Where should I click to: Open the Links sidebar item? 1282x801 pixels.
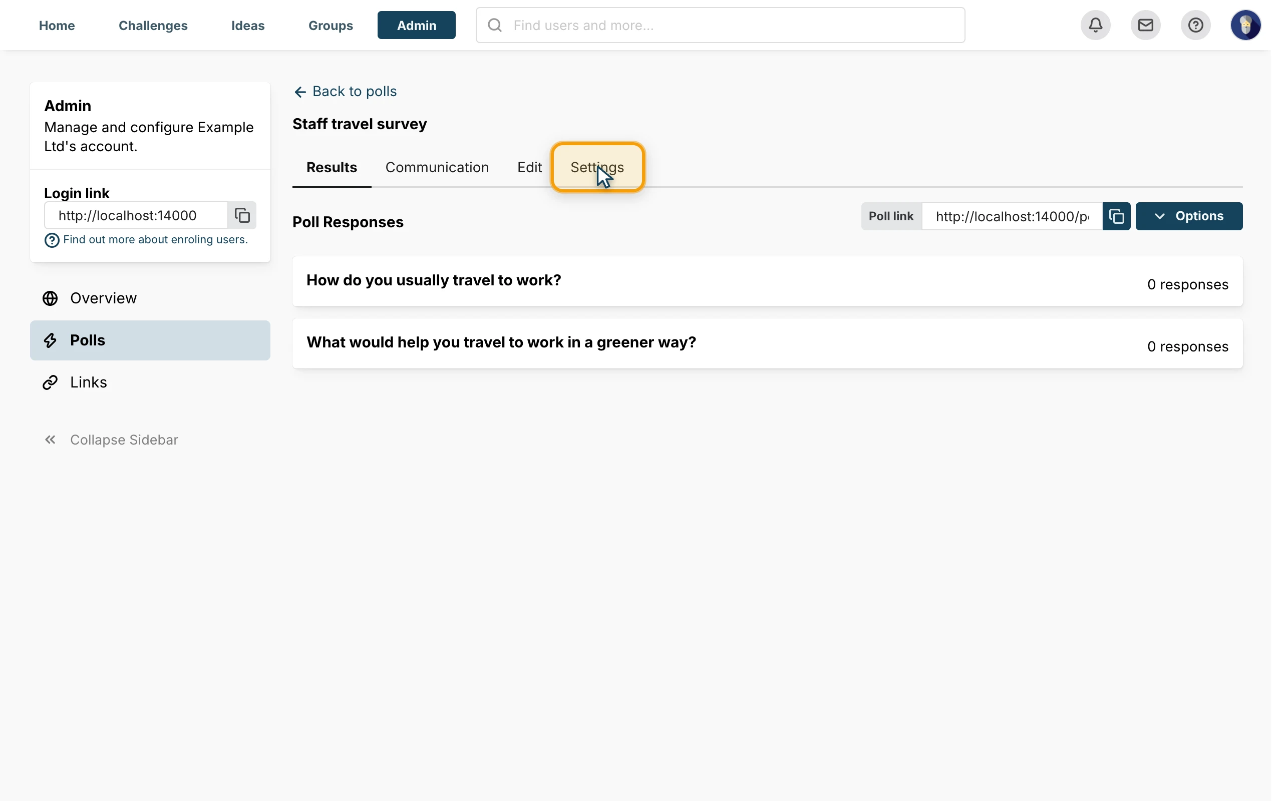[x=150, y=382]
